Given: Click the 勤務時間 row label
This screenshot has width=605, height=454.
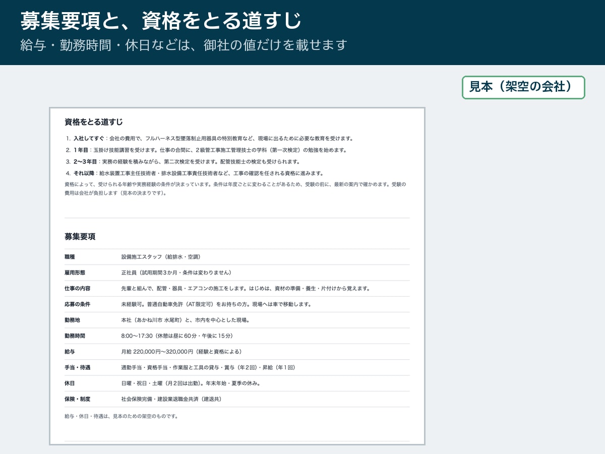Looking at the screenshot, I should (x=75, y=335).
